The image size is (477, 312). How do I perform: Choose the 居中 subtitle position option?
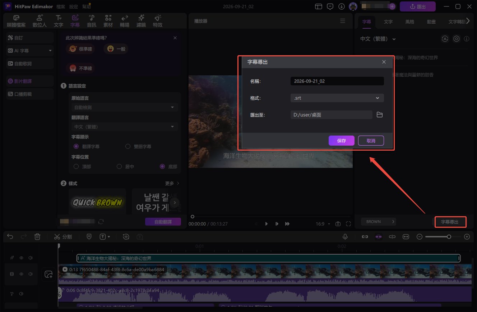coord(120,166)
